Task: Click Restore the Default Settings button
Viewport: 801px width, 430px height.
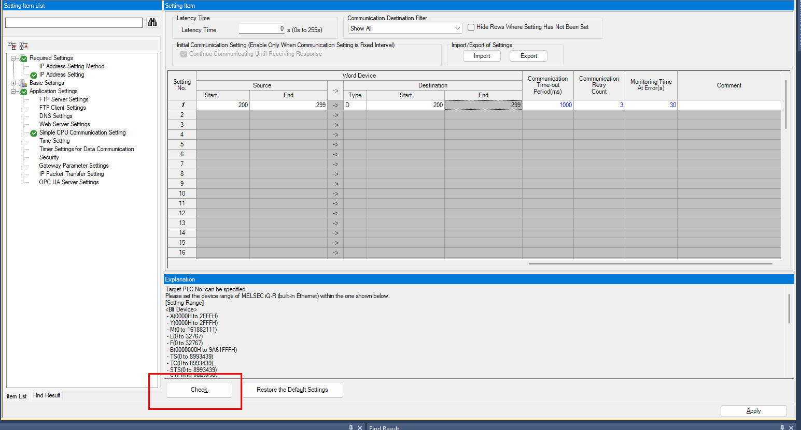Action: 292,390
